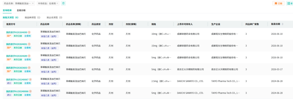Click the circular icon beside 国药准字HJ20240066
The width and height of the screenshot is (293, 102).
(30, 91)
